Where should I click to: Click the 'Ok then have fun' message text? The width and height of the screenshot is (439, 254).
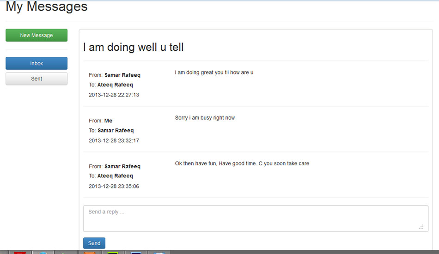pos(242,163)
